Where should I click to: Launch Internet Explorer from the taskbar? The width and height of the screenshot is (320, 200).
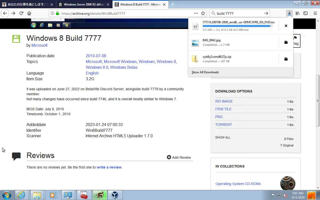pyautogui.click(x=22, y=195)
